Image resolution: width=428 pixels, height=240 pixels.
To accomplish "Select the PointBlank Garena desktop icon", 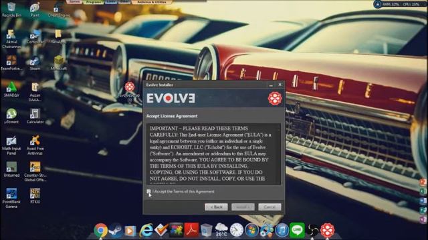I will (11, 199).
